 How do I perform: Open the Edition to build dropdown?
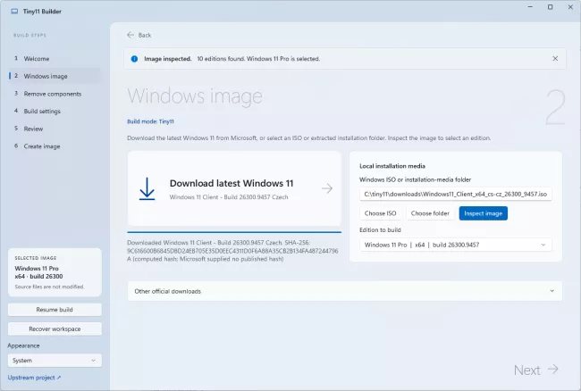[455, 245]
